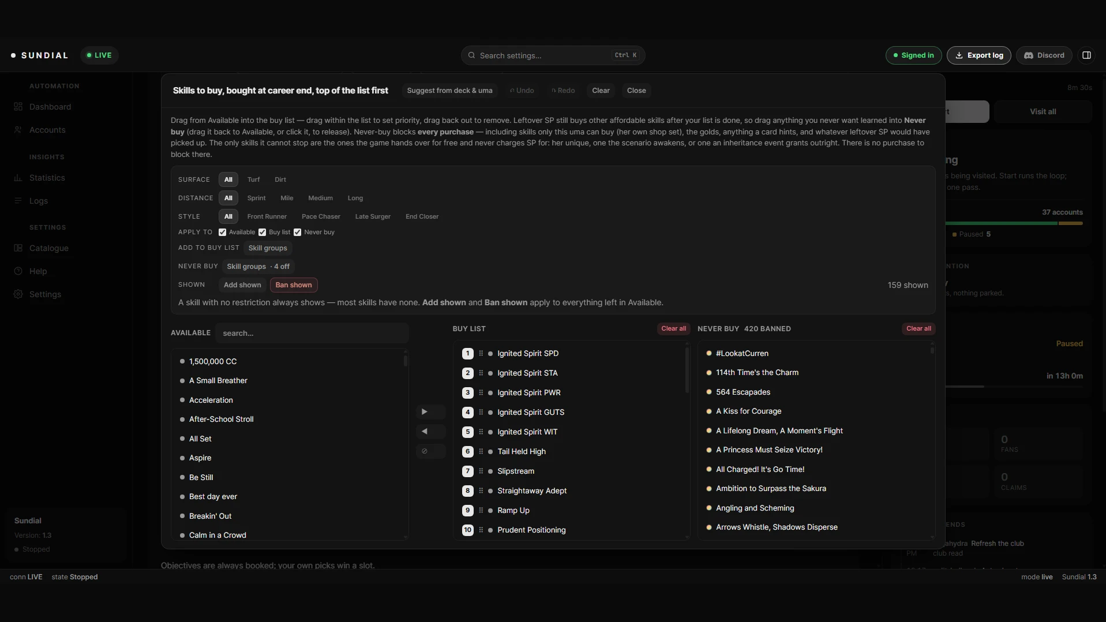Click drag handle of Tail Held High
Viewport: 1106px width, 622px height.
481,451
